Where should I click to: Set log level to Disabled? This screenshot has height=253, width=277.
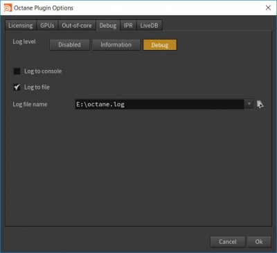[x=69, y=45]
